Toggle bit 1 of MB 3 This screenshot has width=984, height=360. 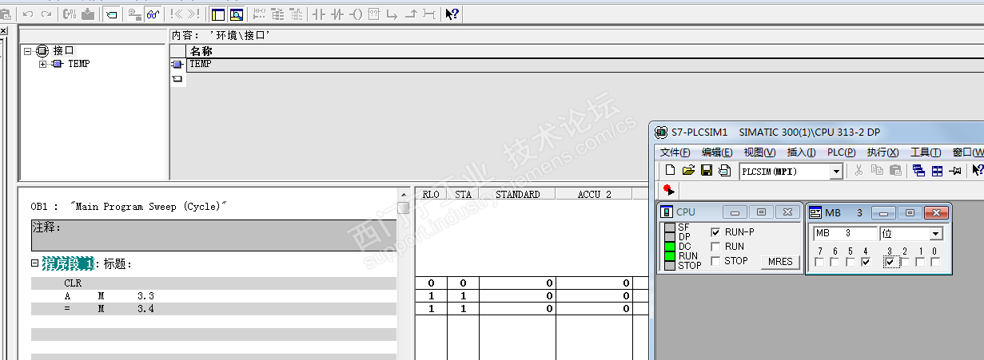point(920,262)
